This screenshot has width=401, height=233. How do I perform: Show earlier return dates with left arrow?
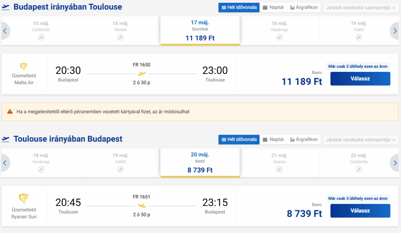tap(5, 163)
